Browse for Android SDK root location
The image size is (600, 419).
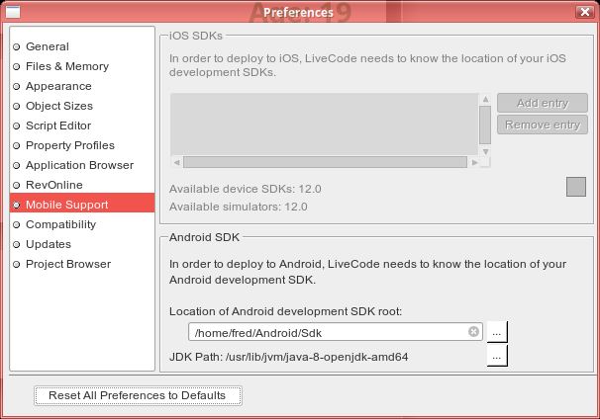(x=497, y=332)
